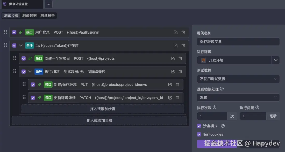Click link icon of 用户登录 step
The height and width of the screenshot is (152, 285).
point(21,32)
